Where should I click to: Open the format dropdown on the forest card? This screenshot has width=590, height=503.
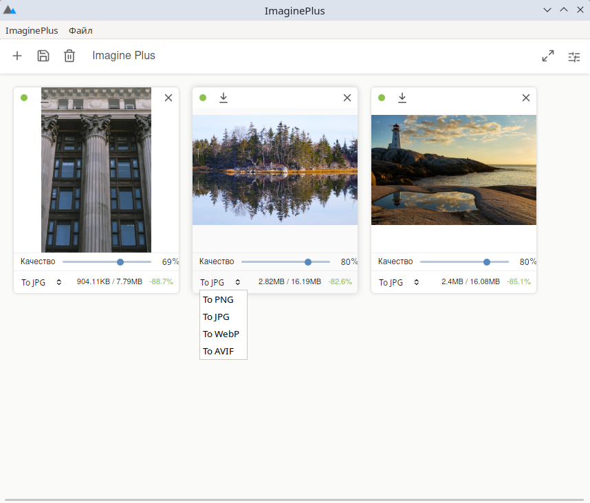[x=220, y=282]
